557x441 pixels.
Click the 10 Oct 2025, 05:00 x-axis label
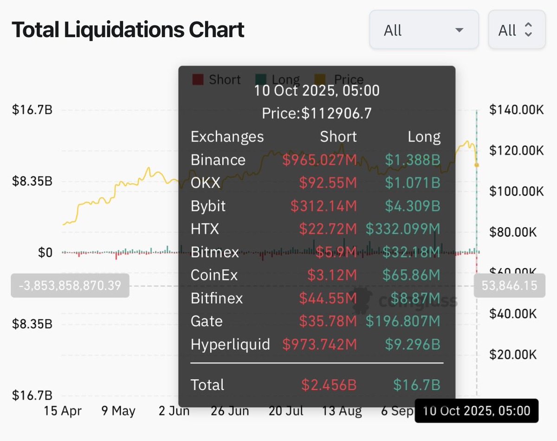(x=476, y=410)
